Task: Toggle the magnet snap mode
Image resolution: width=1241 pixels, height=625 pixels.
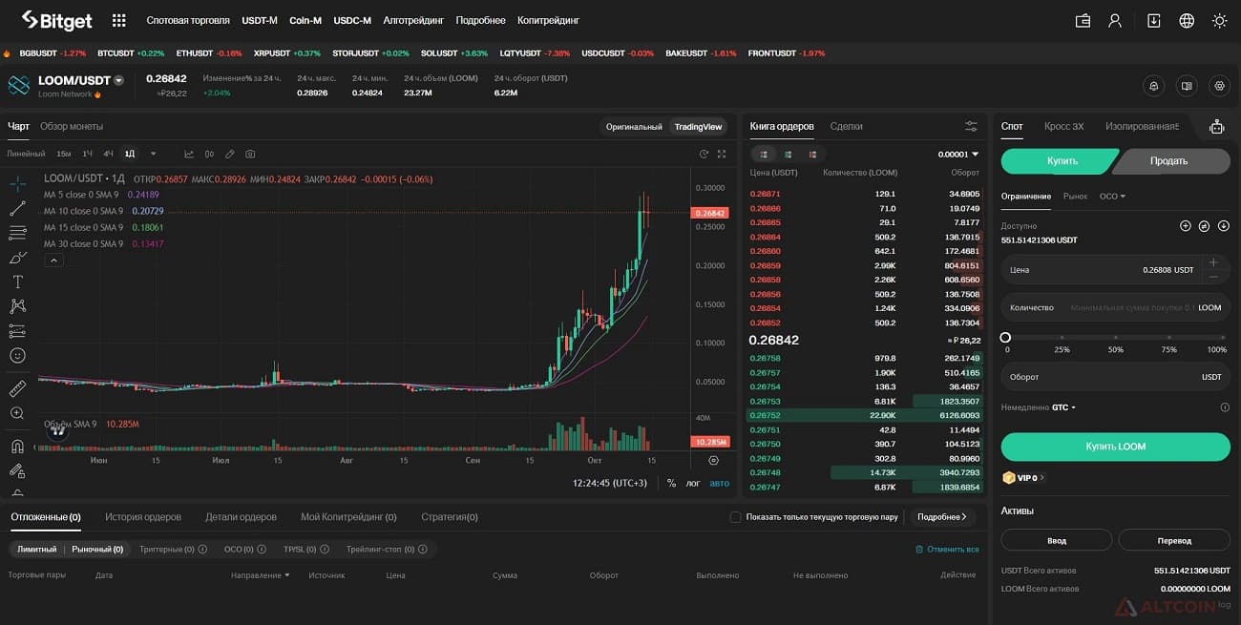Action: [17, 446]
